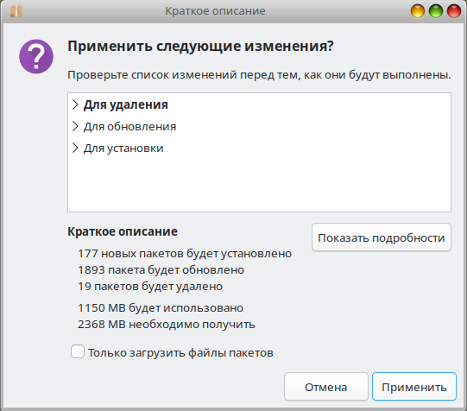Close the dialog with the red button
Viewport: 467px width, 411px height.
[x=454, y=11]
